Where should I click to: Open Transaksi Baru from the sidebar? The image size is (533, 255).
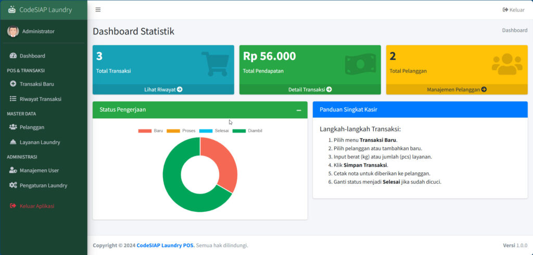pos(36,84)
